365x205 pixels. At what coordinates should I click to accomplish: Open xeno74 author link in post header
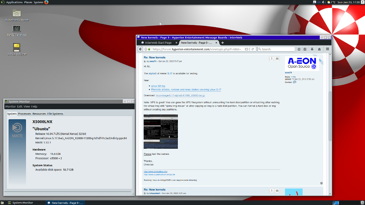(153, 61)
